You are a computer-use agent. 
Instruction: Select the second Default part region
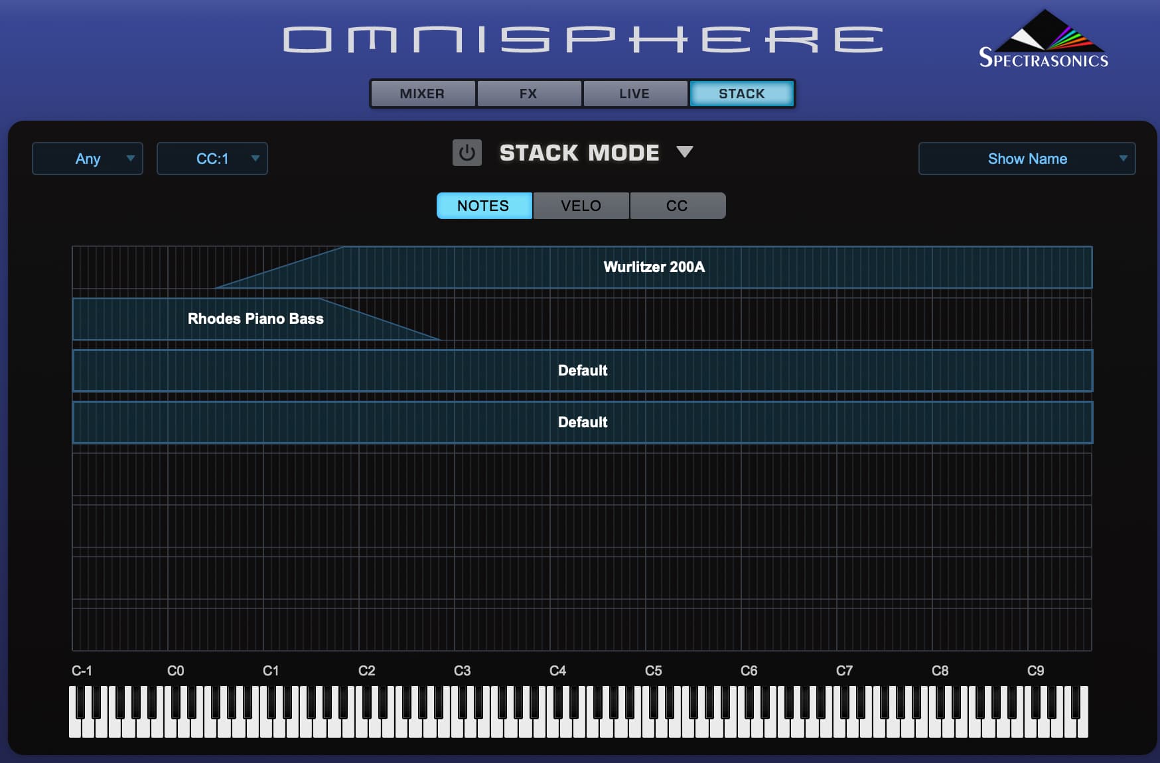[x=582, y=423]
